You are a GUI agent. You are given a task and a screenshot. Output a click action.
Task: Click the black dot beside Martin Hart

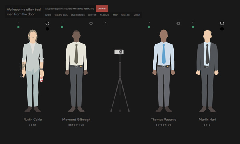click(x=222, y=29)
